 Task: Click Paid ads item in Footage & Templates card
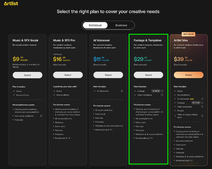tap(139, 126)
